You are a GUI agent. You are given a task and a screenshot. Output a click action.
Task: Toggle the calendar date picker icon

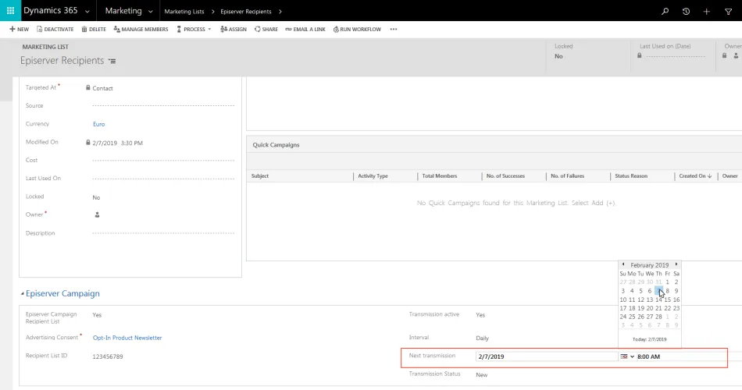(624, 356)
